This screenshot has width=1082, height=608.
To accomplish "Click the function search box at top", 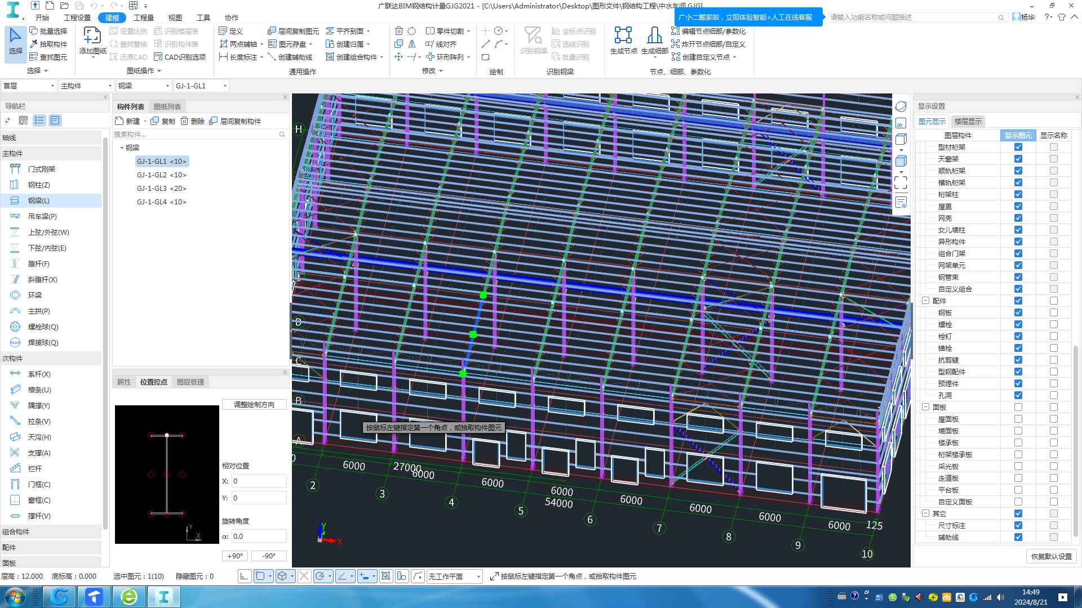I will (917, 17).
